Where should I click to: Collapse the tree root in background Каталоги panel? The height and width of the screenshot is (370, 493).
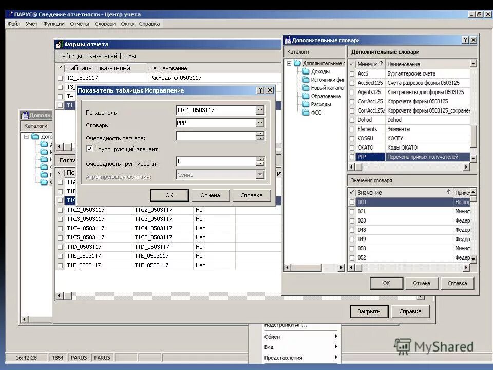coord(26,137)
